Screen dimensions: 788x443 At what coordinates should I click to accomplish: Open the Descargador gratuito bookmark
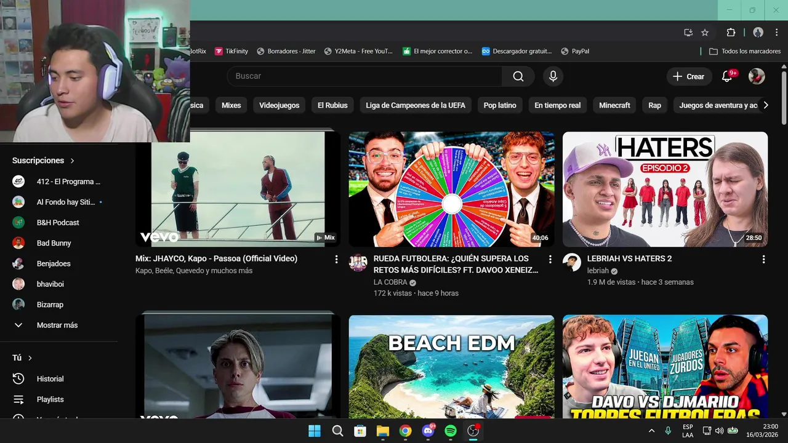point(517,51)
